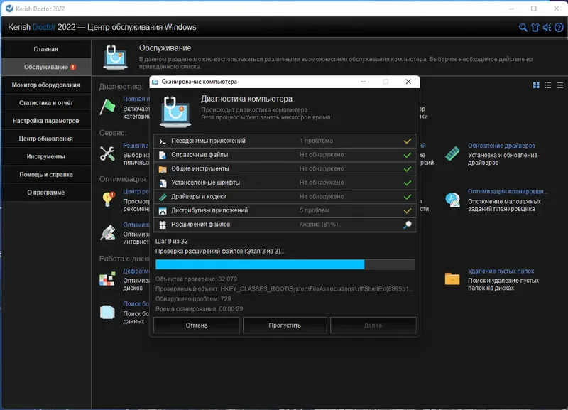Click the folder icon of Общие инструменты
This screenshot has height=410, width=568.
coord(163,169)
